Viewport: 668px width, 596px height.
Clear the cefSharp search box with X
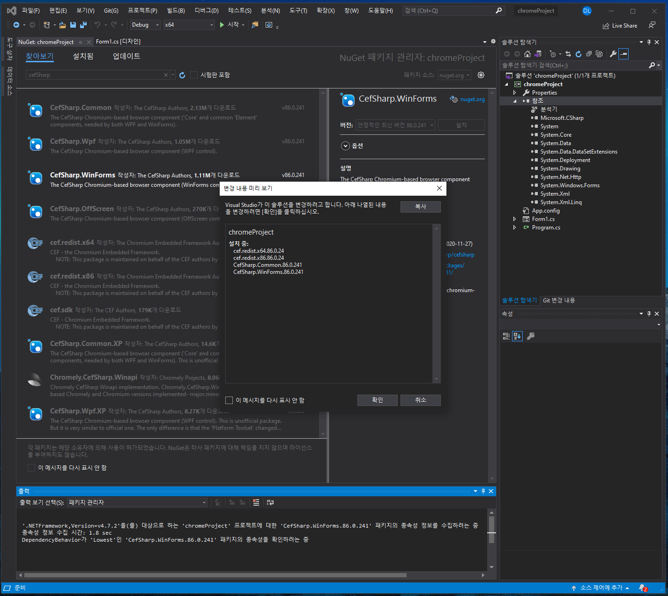point(166,75)
